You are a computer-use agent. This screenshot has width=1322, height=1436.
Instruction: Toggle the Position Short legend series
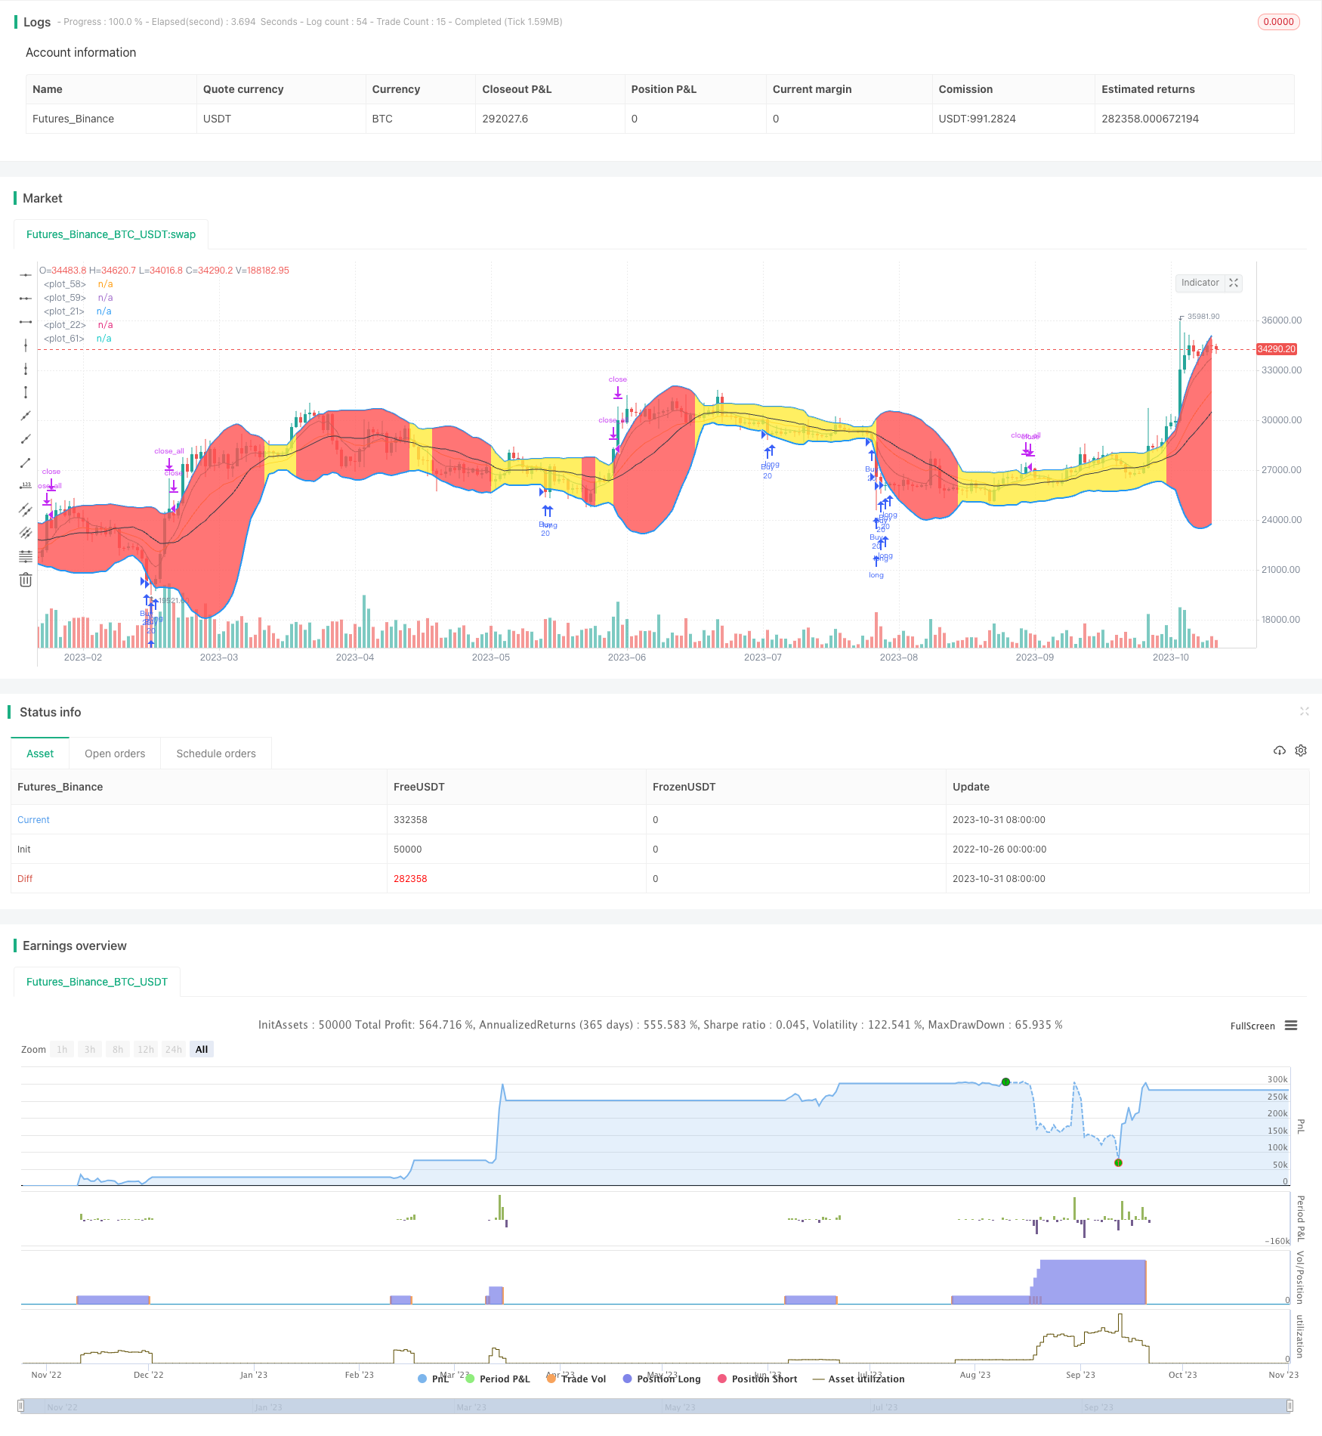[757, 1379]
